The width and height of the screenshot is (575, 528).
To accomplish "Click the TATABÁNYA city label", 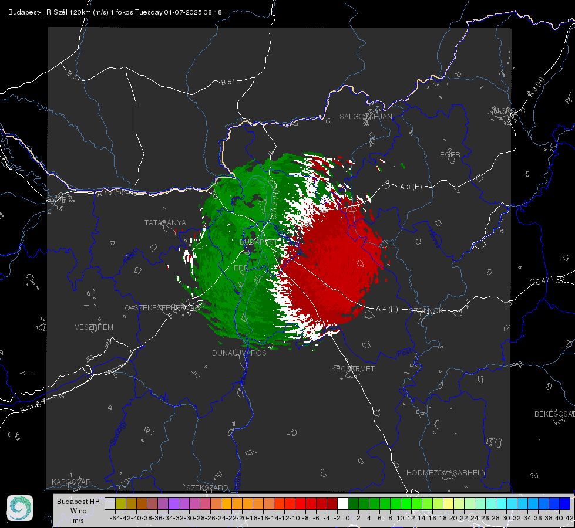I will [x=165, y=222].
